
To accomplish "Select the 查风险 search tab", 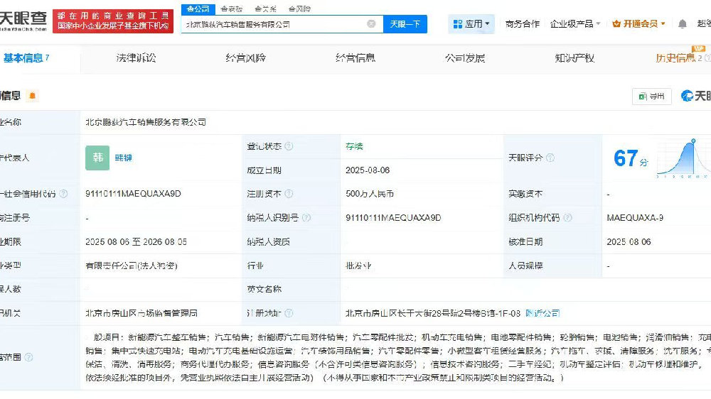I will point(299,9).
